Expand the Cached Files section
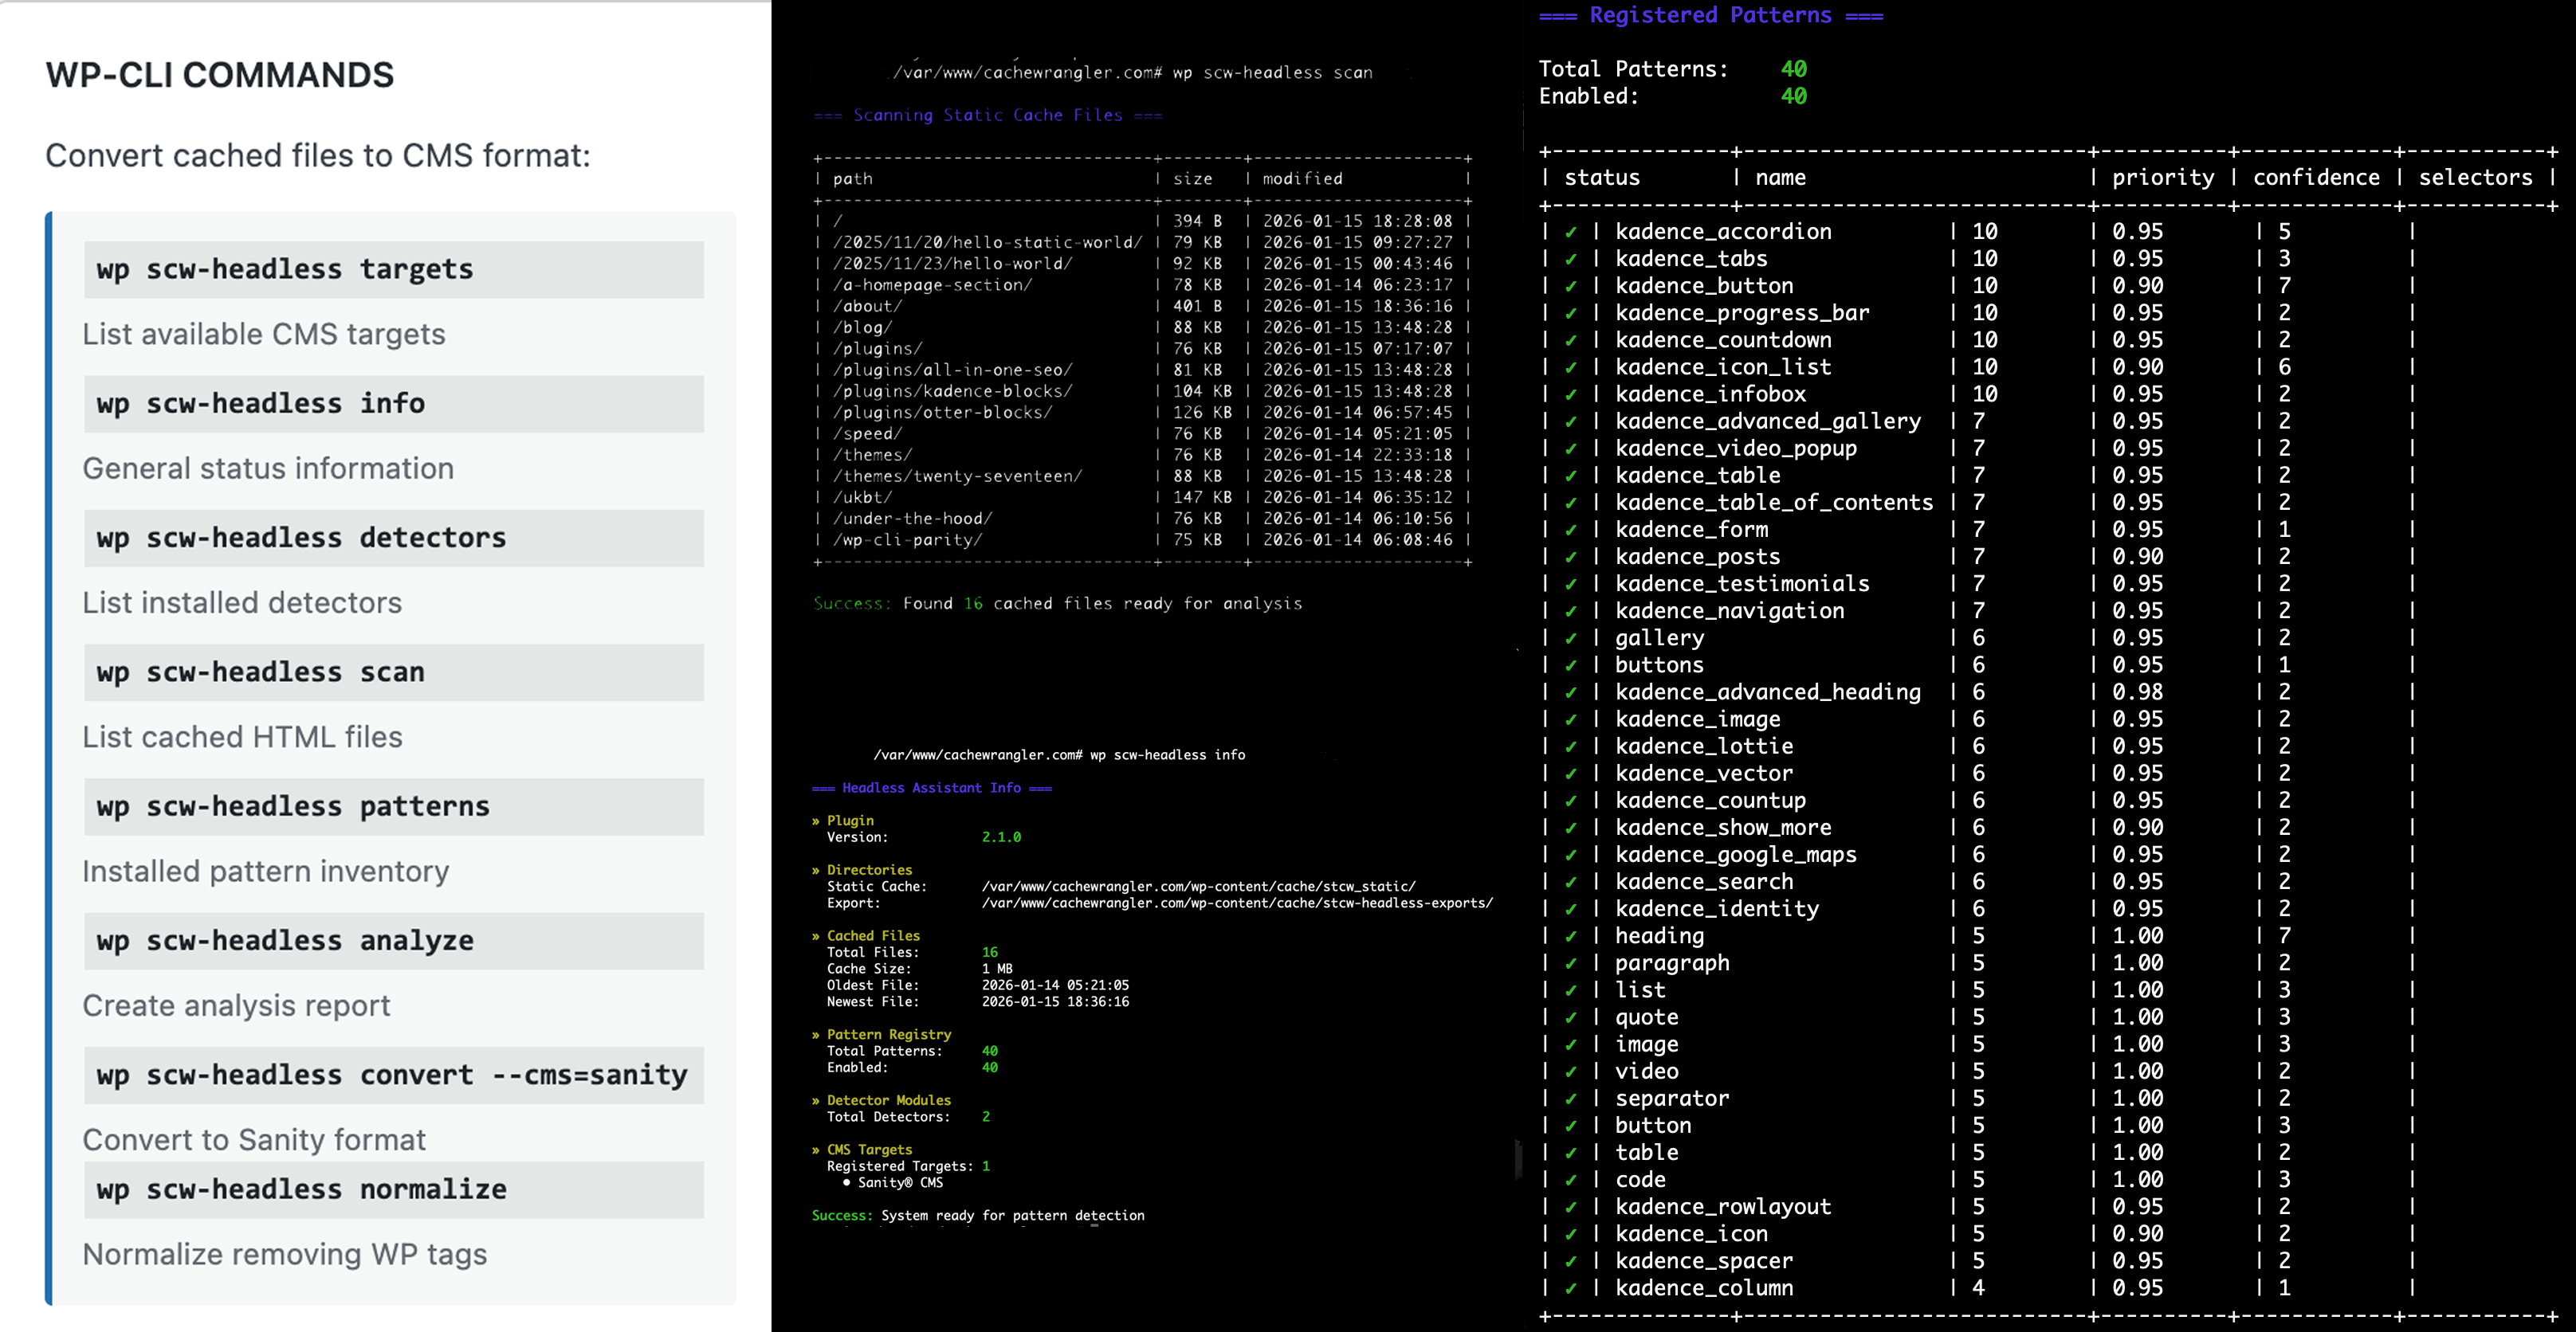Viewport: 2576px width, 1332px height. [873, 935]
